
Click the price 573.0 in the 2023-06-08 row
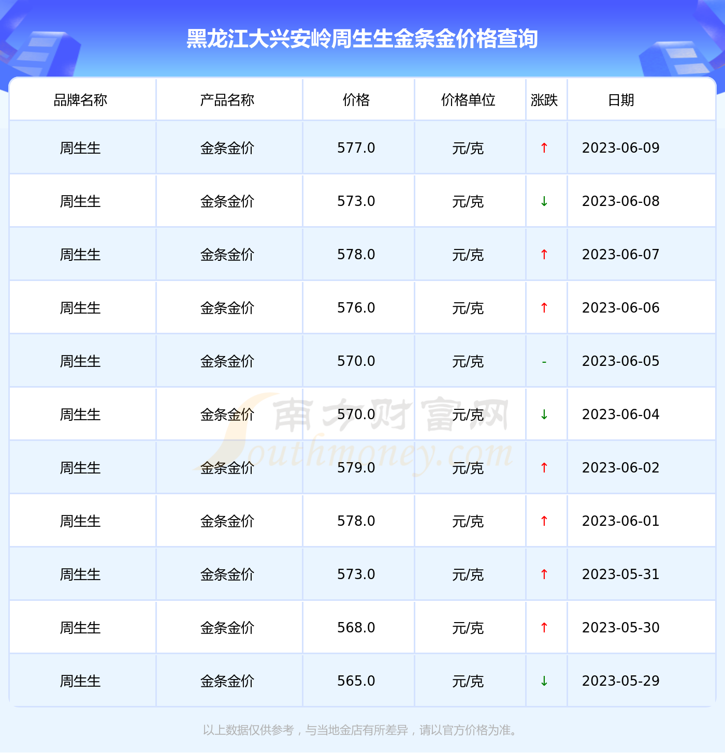356,201
